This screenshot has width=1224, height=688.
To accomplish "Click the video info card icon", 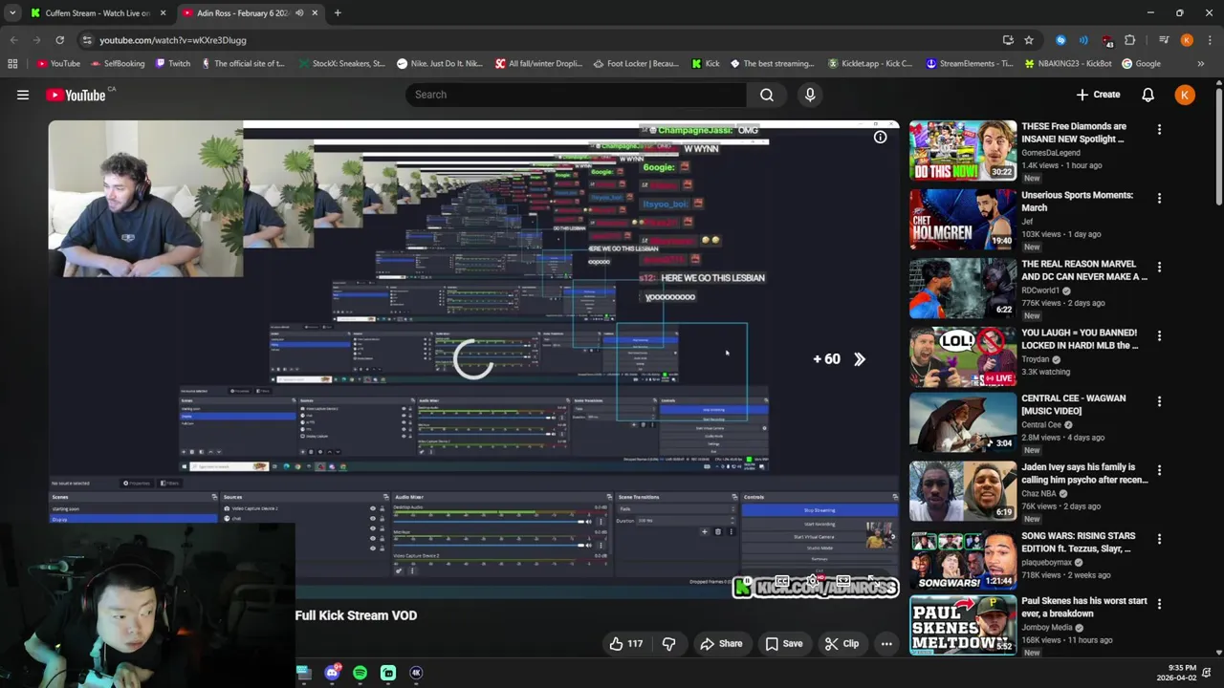I will click(x=880, y=138).
